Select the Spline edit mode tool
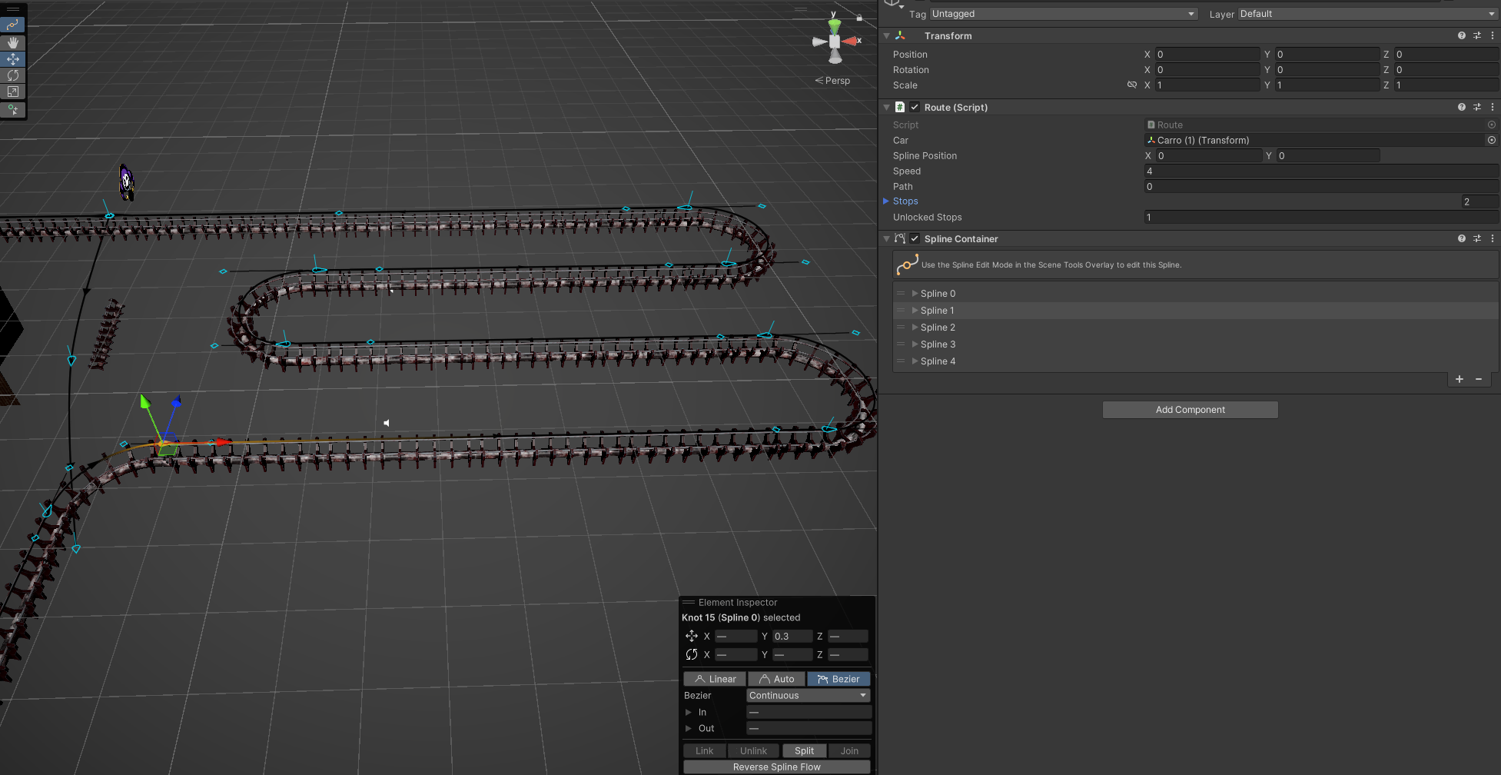Viewport: 1501px width, 775px height. [13, 25]
